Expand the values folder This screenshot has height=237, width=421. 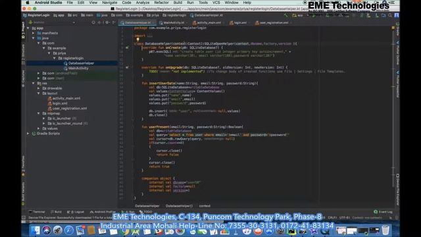(x=39, y=128)
